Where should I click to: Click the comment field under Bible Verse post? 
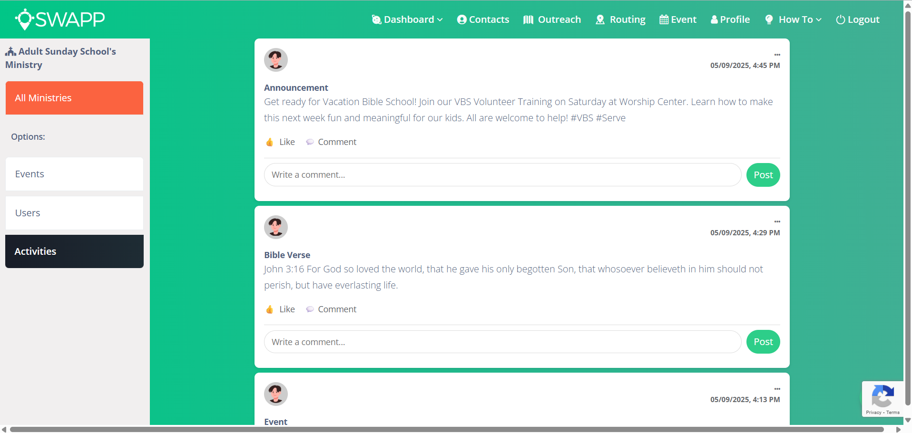(502, 342)
